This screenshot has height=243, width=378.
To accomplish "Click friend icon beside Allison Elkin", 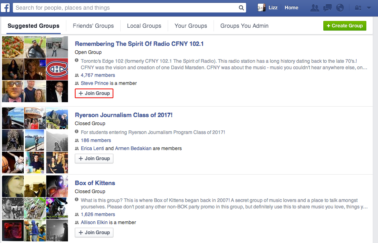I will (77, 222).
